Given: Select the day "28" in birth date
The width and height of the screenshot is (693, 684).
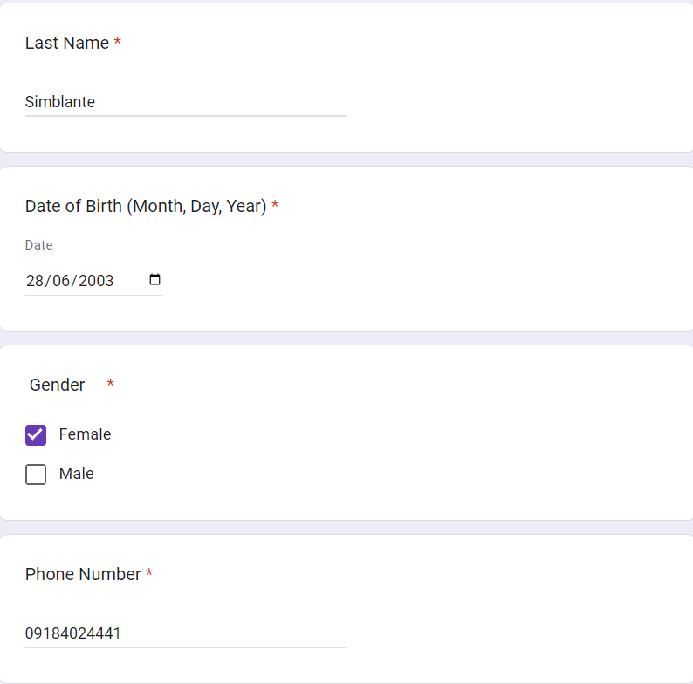Looking at the screenshot, I should pos(35,281).
